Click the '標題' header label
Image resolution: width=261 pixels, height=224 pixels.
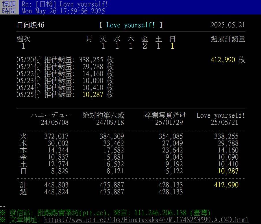(x=9, y=4)
